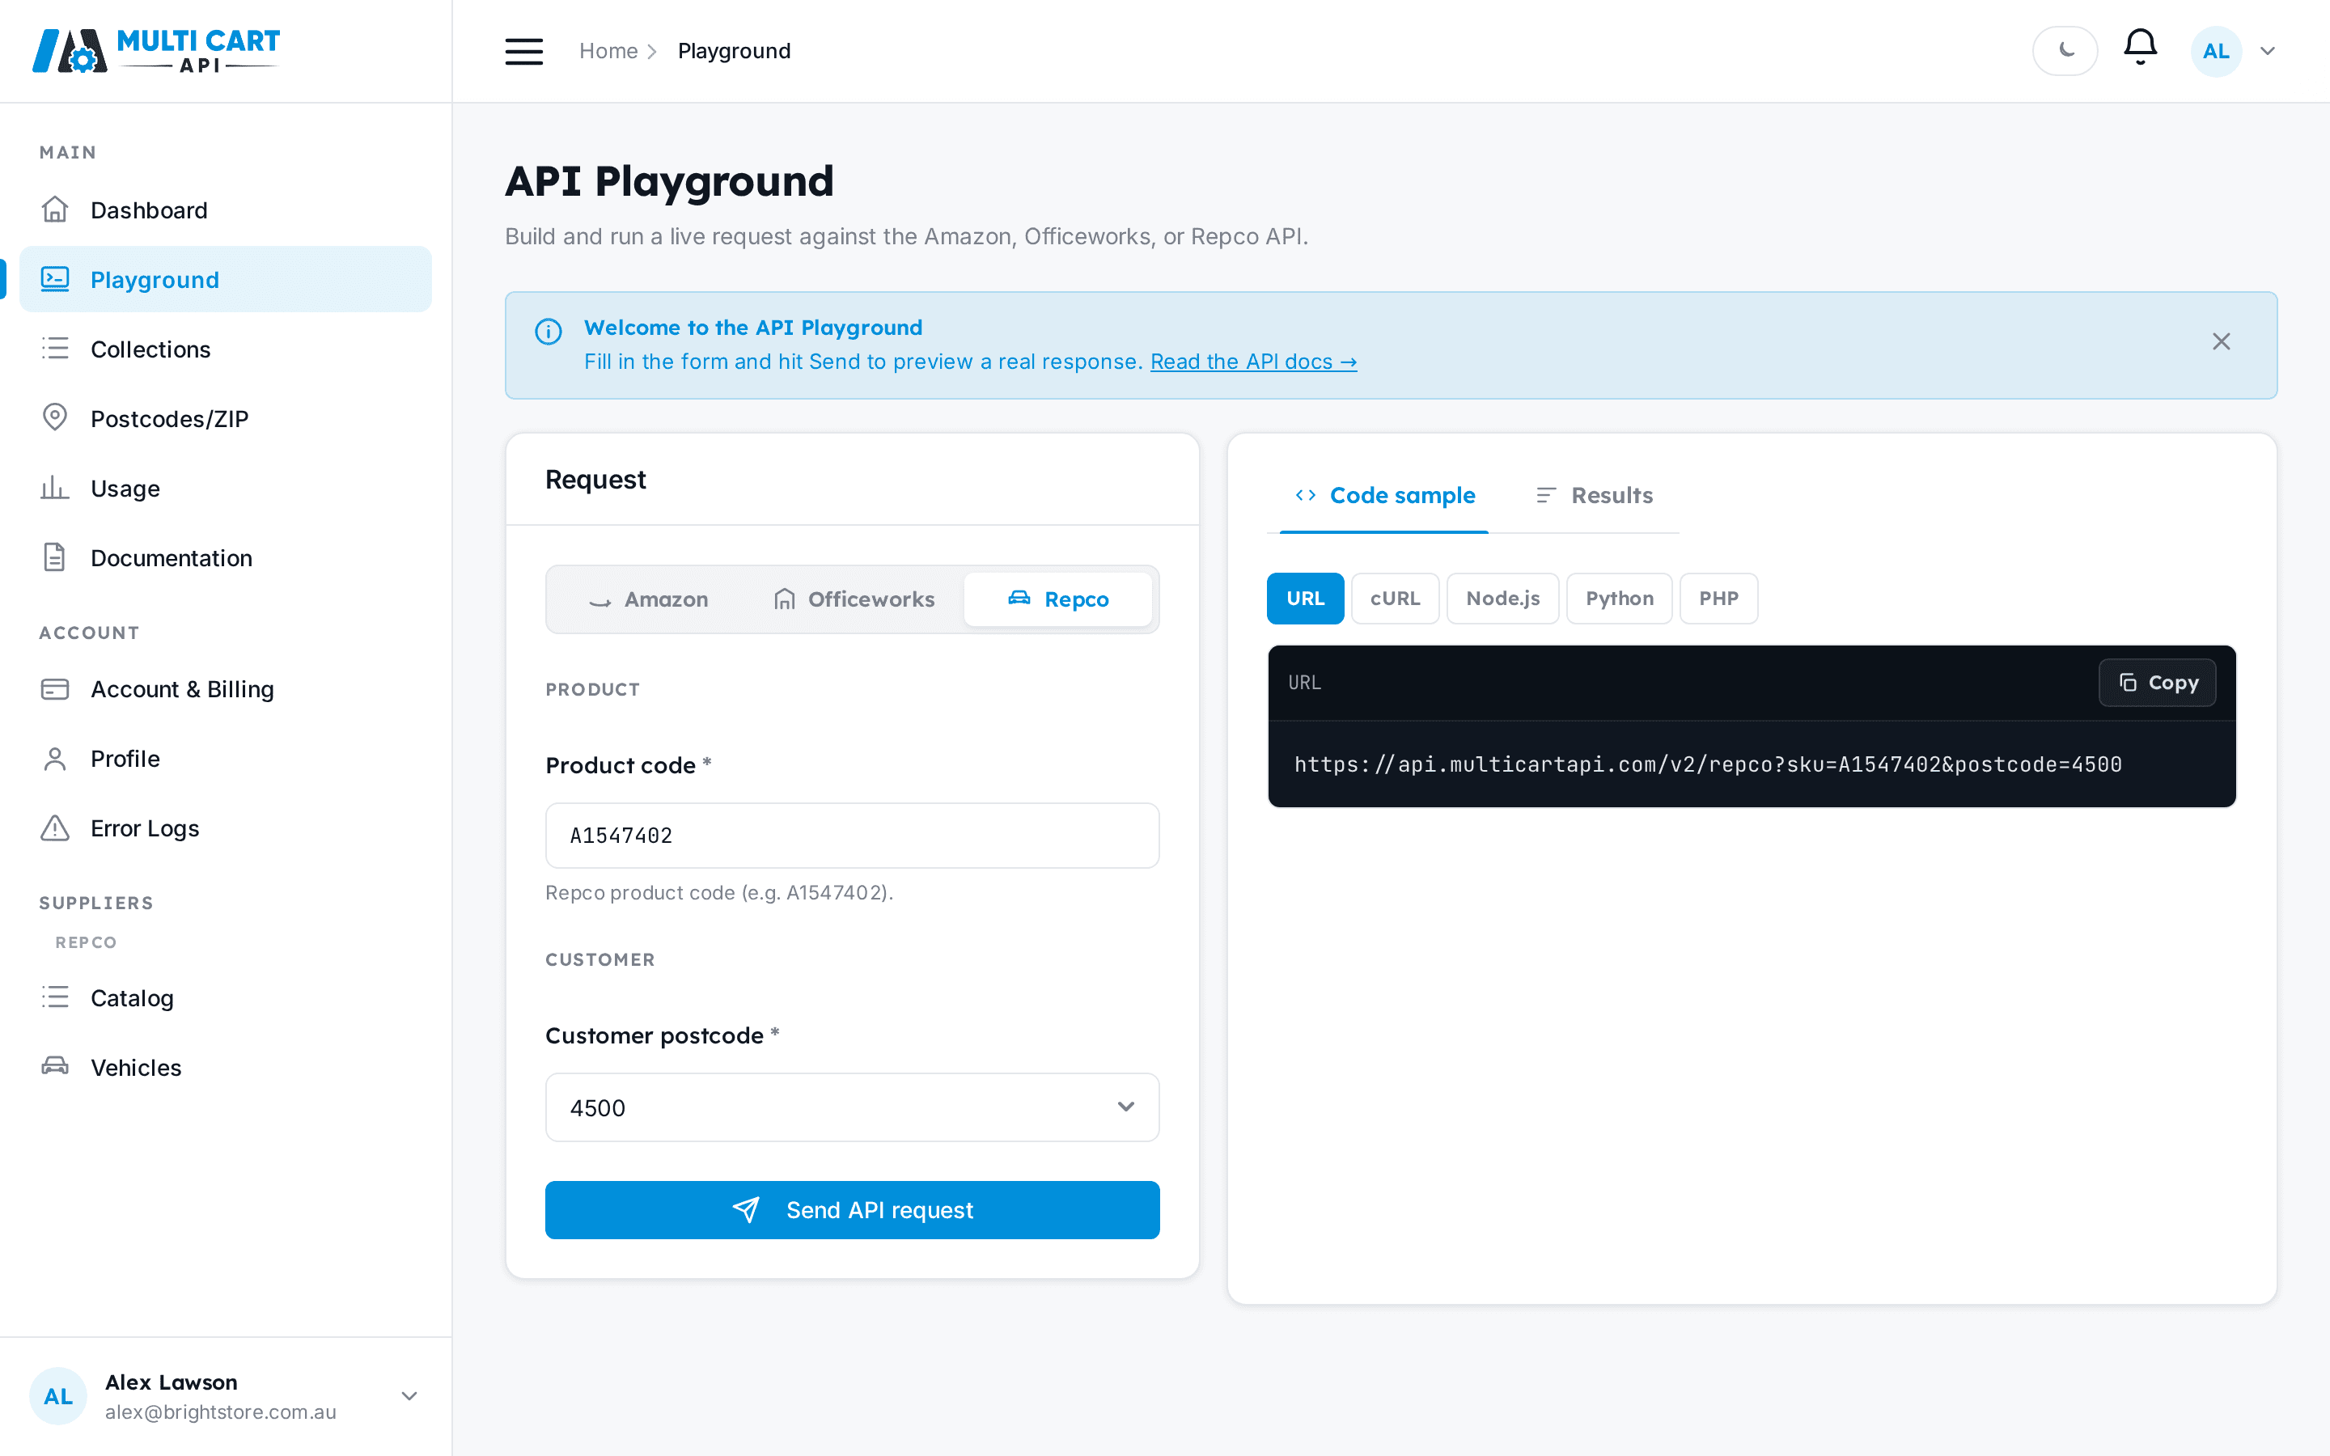This screenshot has width=2330, height=1456.
Task: Switch to Code sample tab
Action: (1383, 495)
